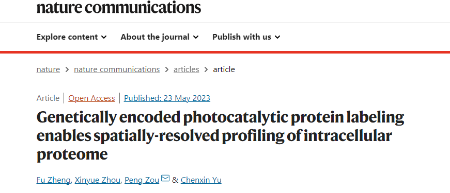This screenshot has height=193, width=450.
Task: Click the article title heading
Action: [x=221, y=135]
